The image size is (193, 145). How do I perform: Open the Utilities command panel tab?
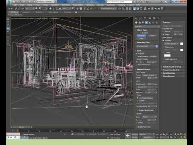click(159, 18)
